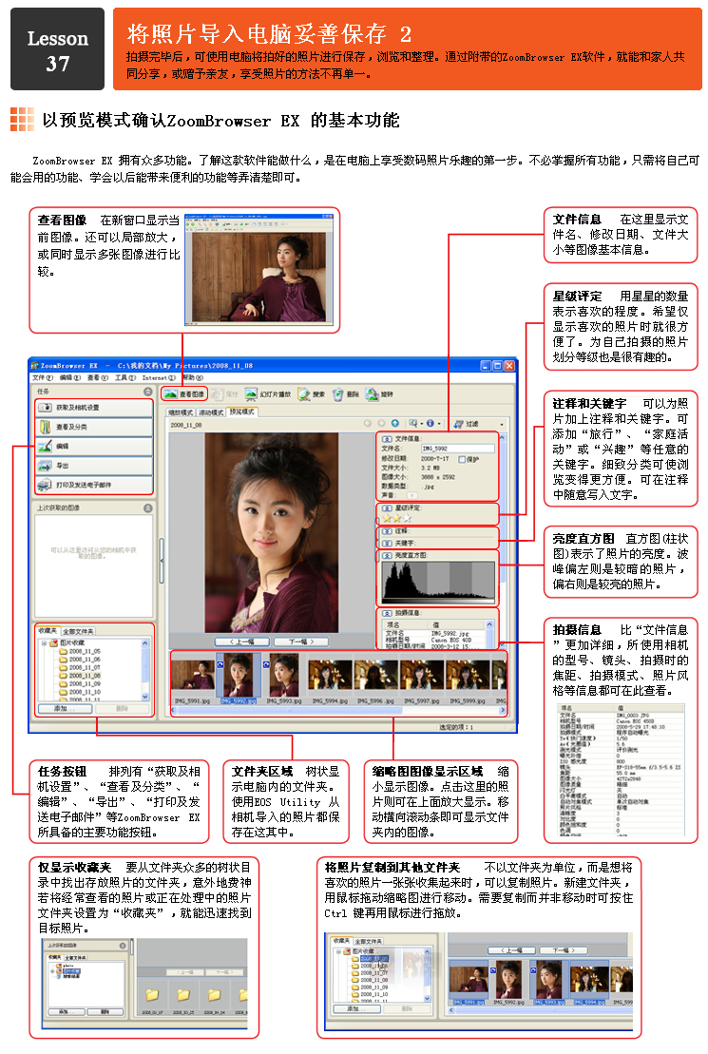The height and width of the screenshot is (1054, 708).
Task: Select the 收藏夹 tab in the main window
Action: coord(48,630)
